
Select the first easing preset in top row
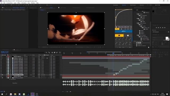[x=116, y=39]
